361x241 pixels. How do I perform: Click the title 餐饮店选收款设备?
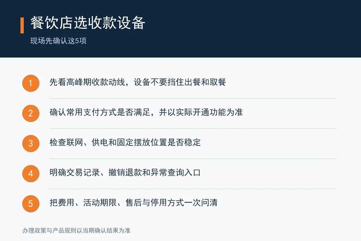click(88, 23)
